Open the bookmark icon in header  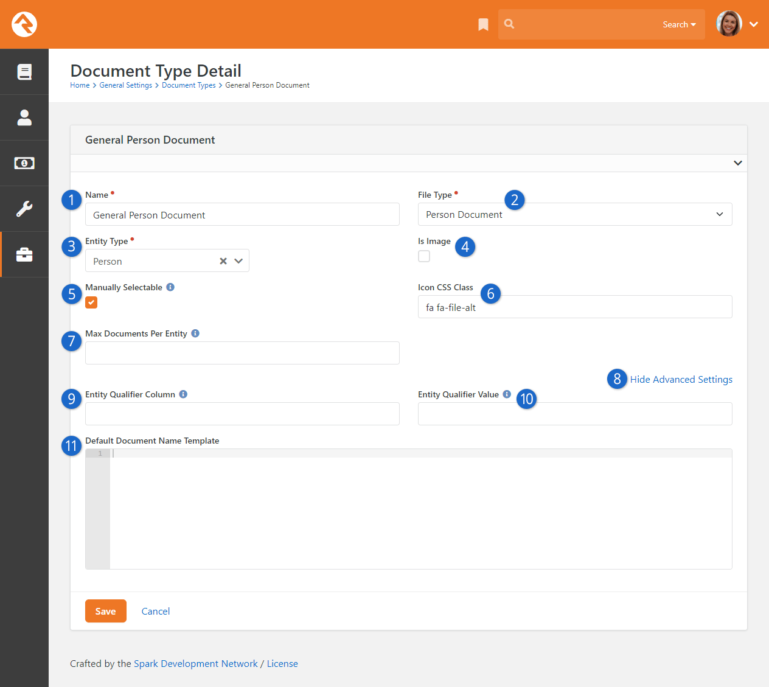click(483, 24)
